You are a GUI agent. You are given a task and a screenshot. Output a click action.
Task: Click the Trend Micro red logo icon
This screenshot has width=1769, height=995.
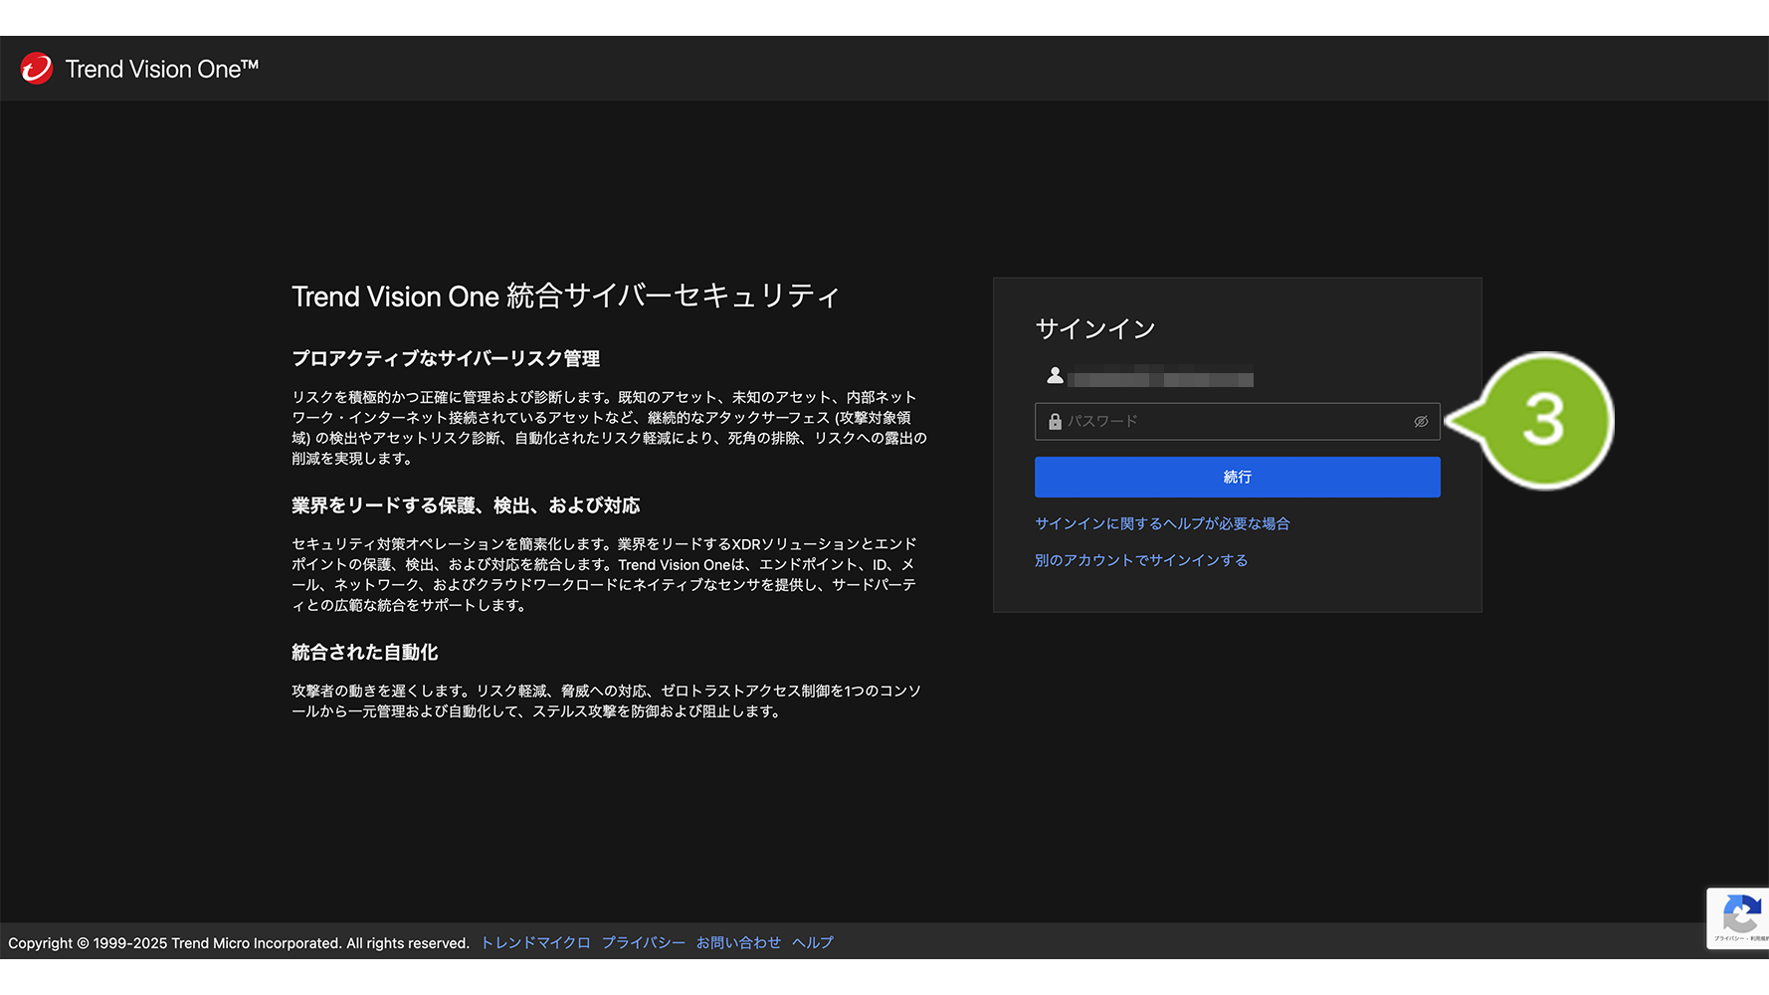[x=37, y=69]
